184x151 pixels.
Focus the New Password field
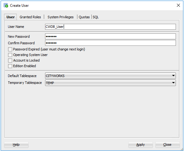(110, 37)
